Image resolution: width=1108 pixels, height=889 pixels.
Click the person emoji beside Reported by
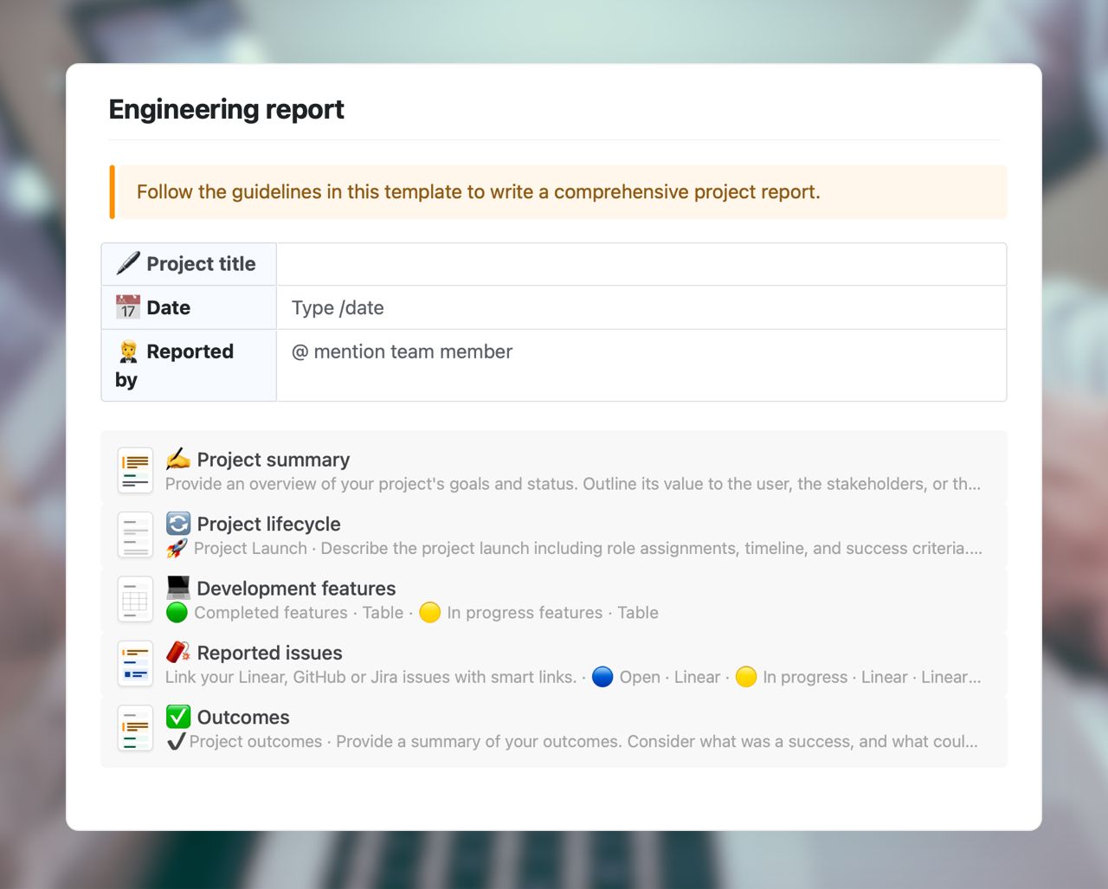point(126,351)
